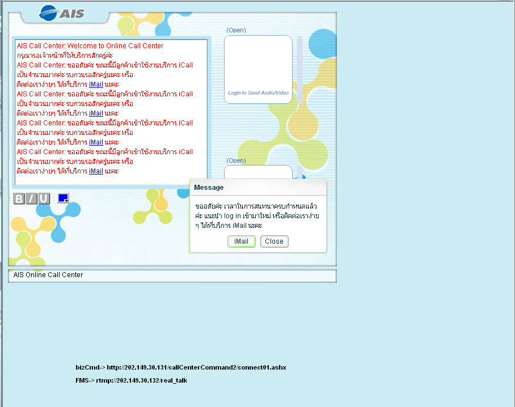The height and width of the screenshot is (407, 515).
Task: Open the first iMail link in chat
Action: (96, 84)
